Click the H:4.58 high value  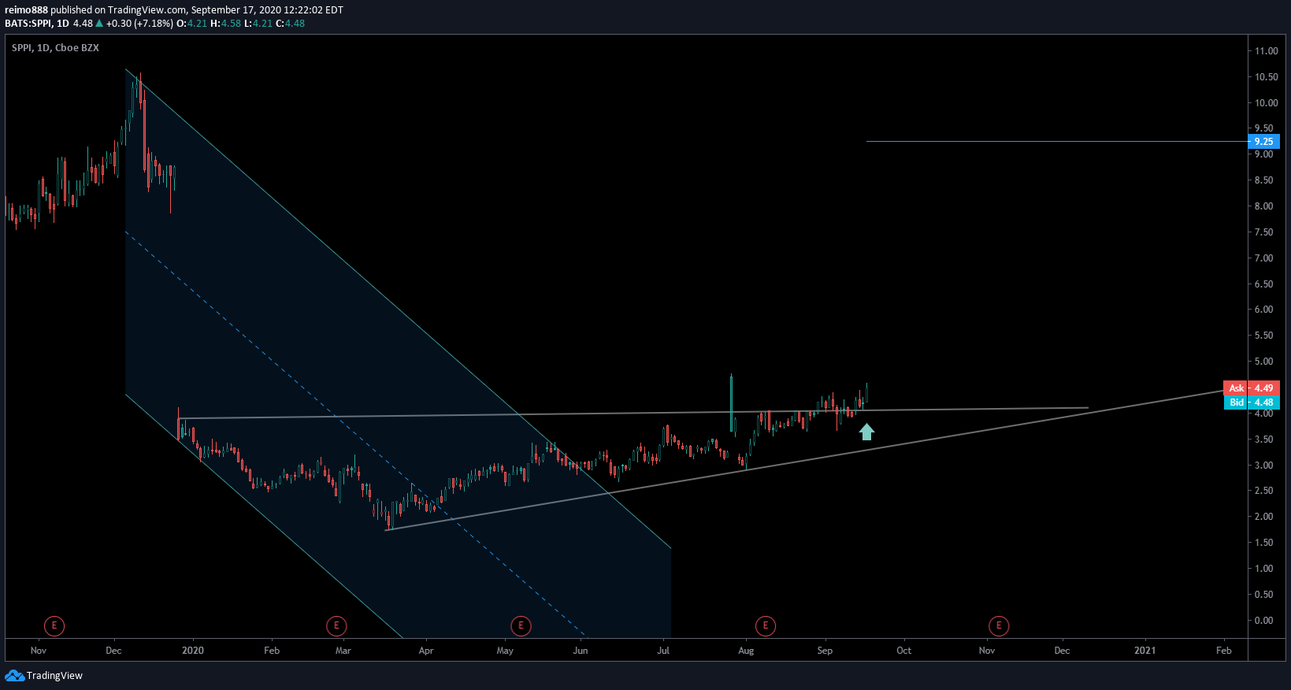(x=225, y=24)
